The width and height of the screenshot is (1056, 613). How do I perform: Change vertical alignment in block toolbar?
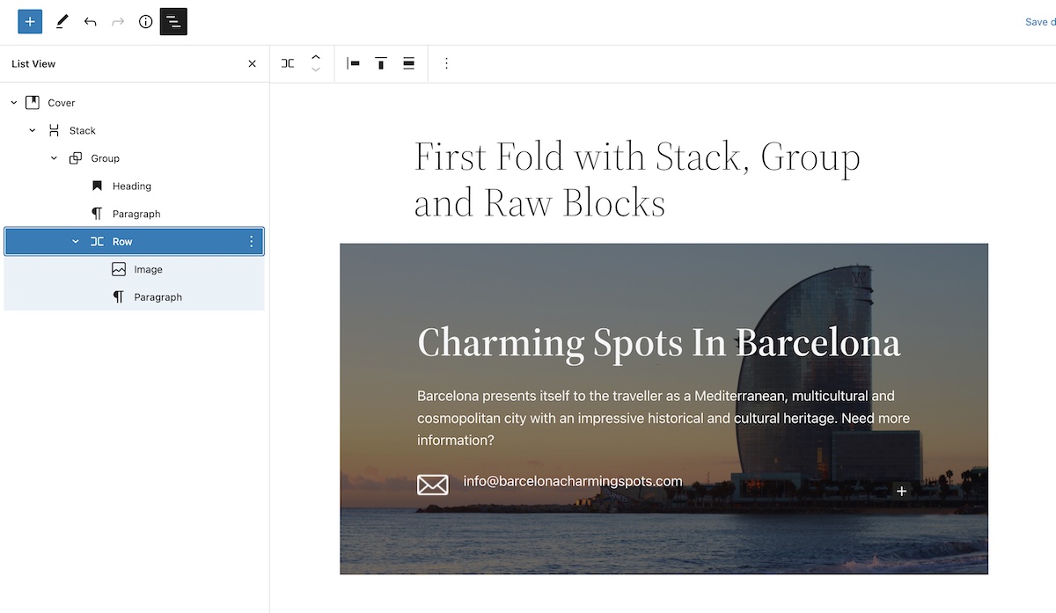[x=381, y=63]
